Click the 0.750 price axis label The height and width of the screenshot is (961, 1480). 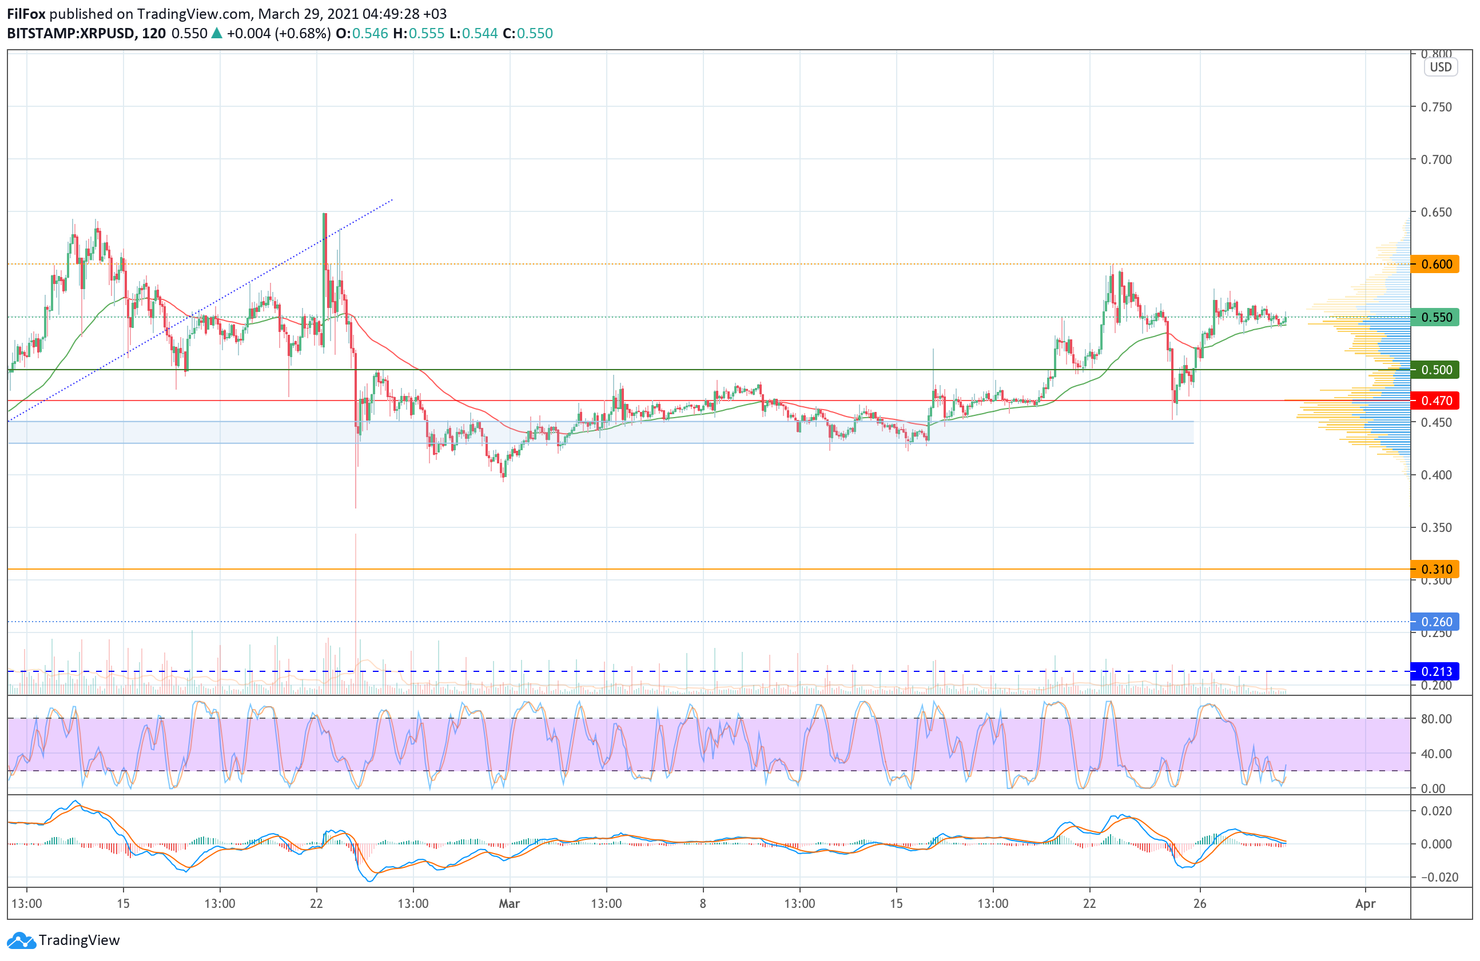(1436, 107)
